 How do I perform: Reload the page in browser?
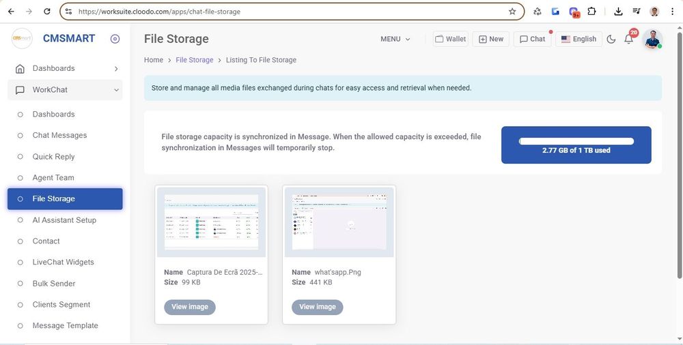click(46, 12)
